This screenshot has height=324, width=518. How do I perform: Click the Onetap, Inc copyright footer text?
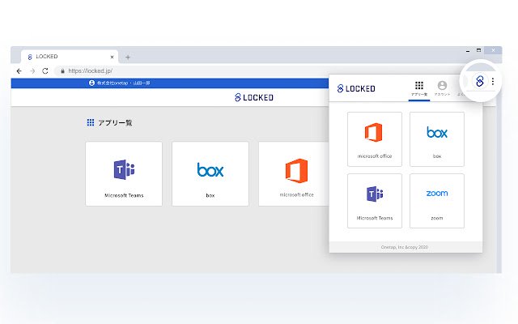[405, 247]
